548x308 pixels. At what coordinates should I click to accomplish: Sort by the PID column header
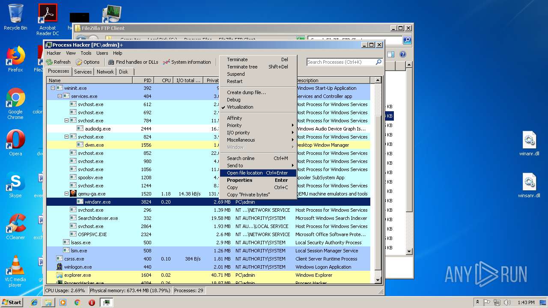(143, 80)
